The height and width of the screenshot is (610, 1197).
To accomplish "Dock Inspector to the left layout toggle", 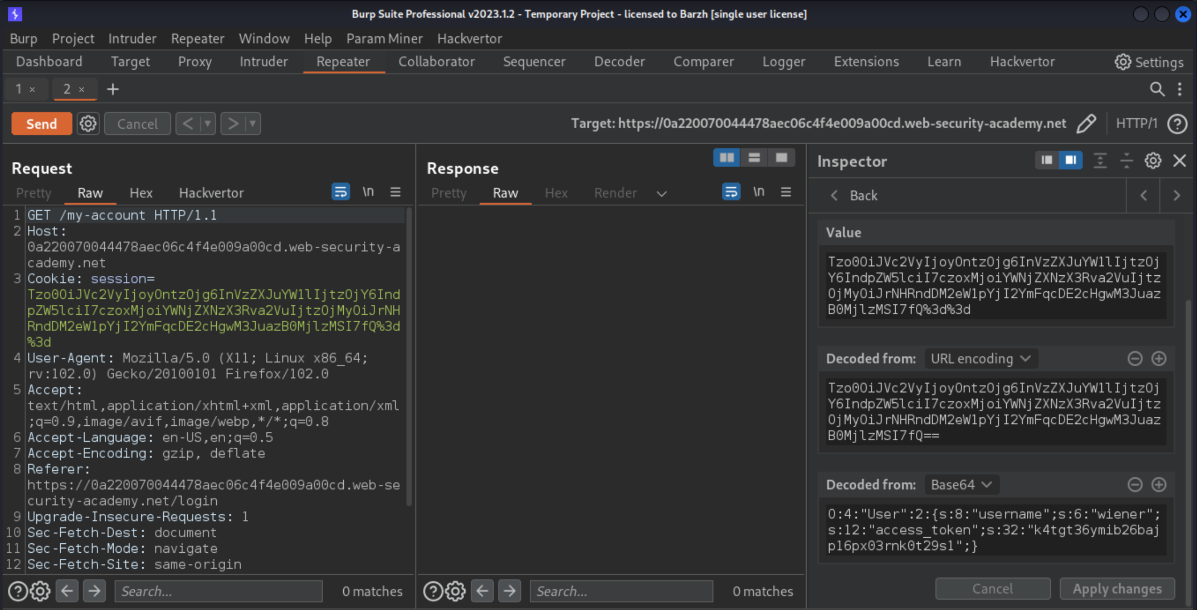I will [x=1047, y=160].
